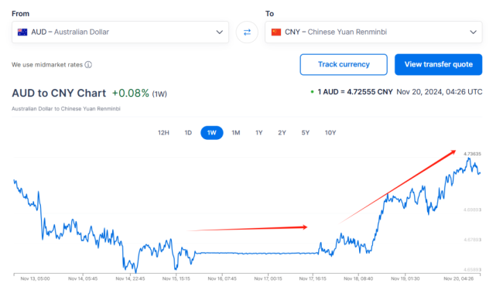This screenshot has height=283, width=503.
Task: Click the green live rate indicator dot
Action: coord(312,92)
